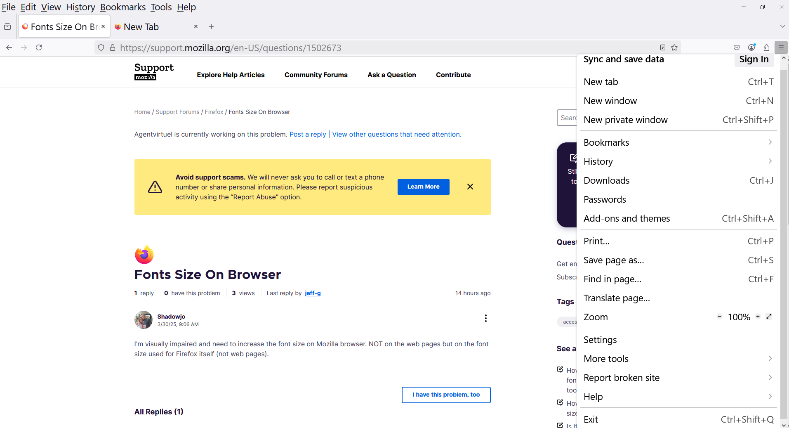Open Community Forums nav item
Screen dimensions: 789x428
(x=316, y=75)
